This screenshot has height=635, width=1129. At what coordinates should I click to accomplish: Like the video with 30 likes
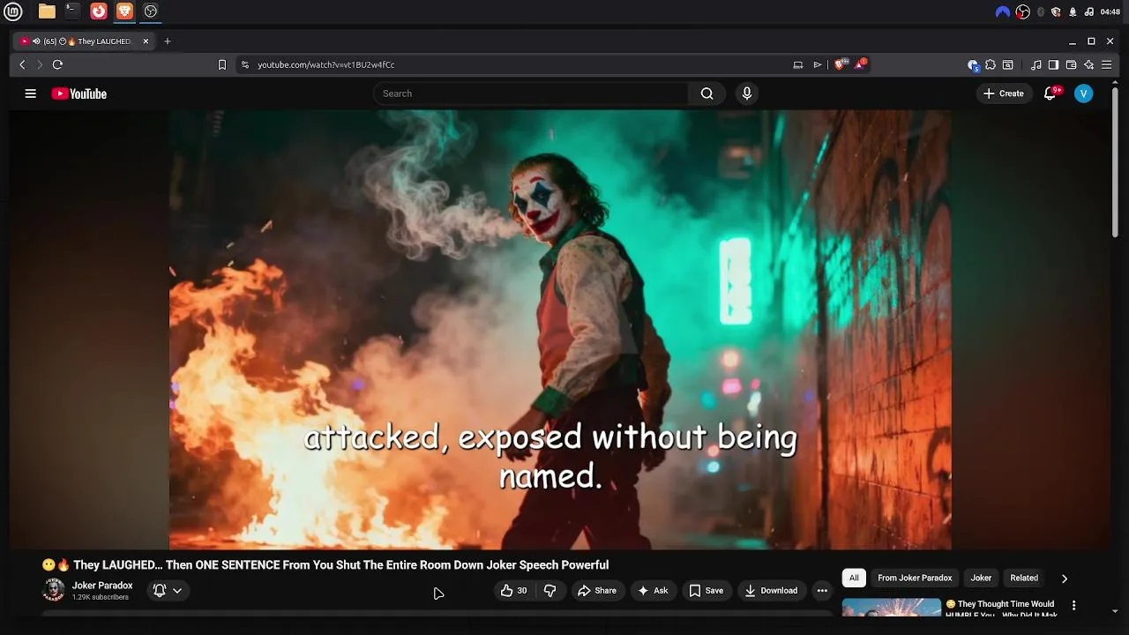click(514, 591)
